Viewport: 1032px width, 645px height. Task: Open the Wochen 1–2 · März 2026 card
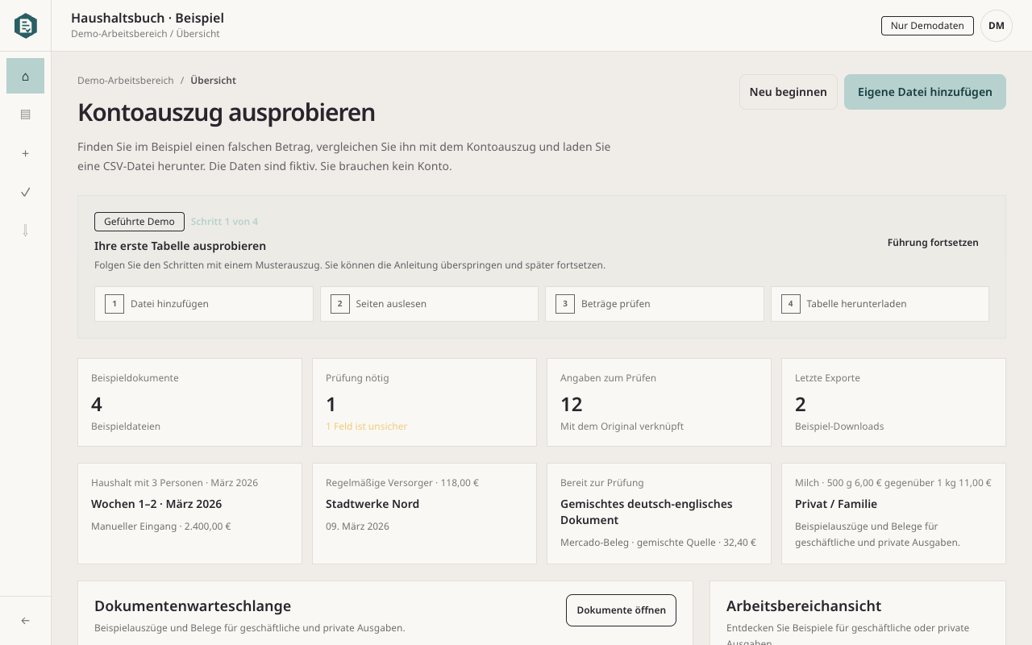coord(189,514)
